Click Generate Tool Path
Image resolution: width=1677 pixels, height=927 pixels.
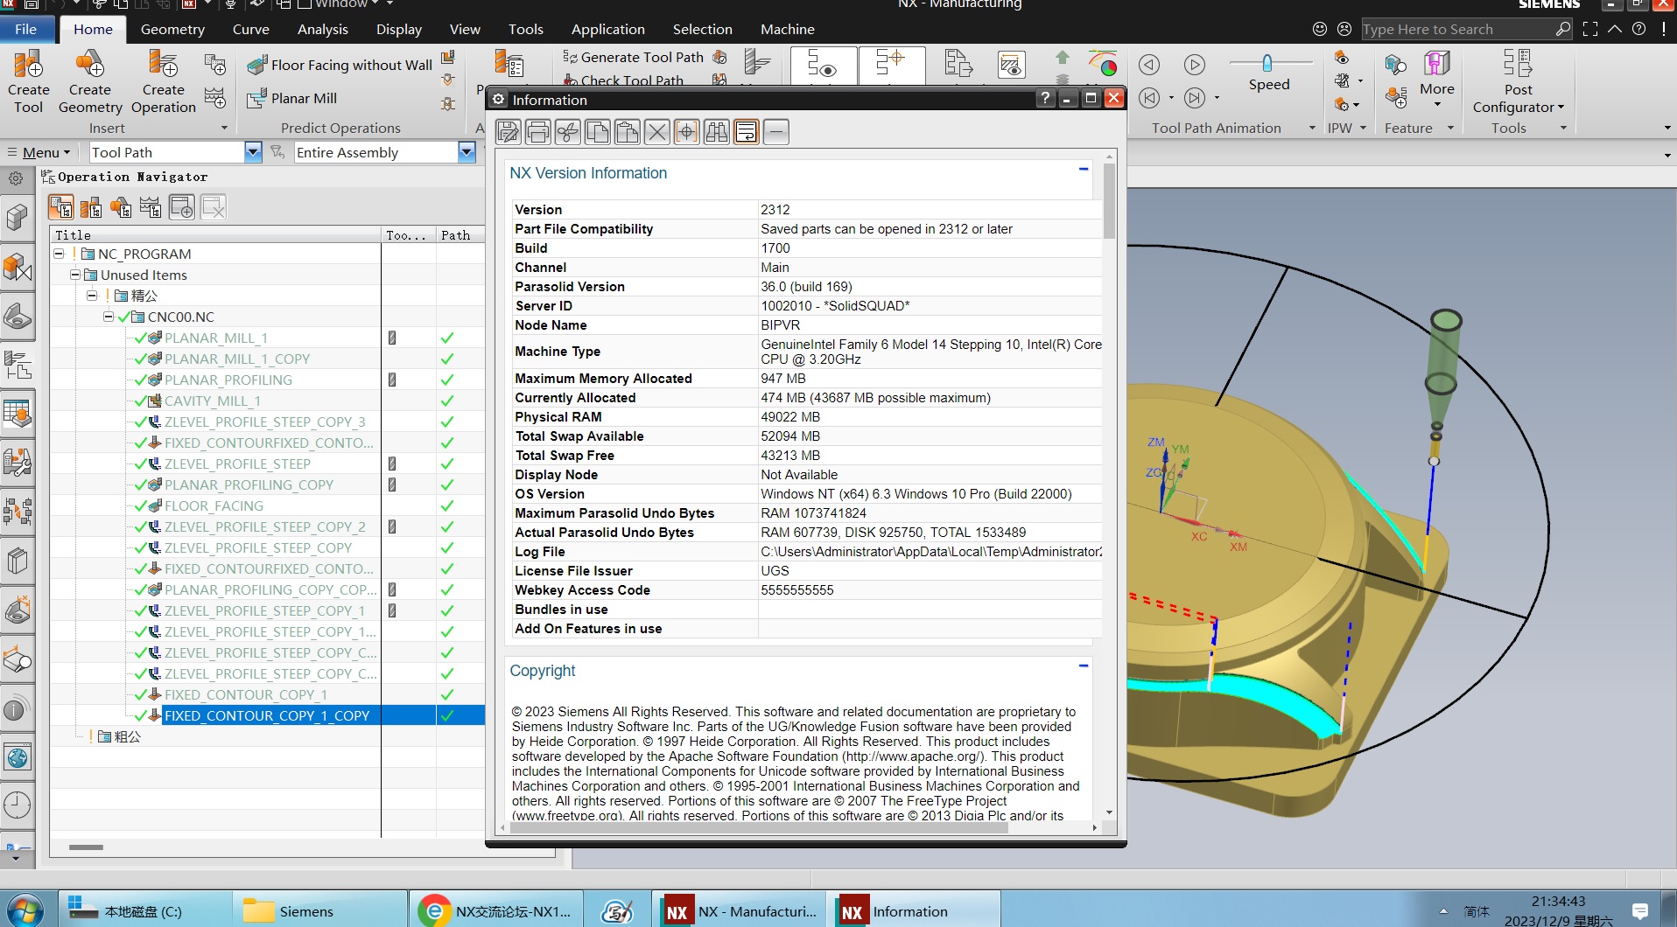(x=633, y=57)
